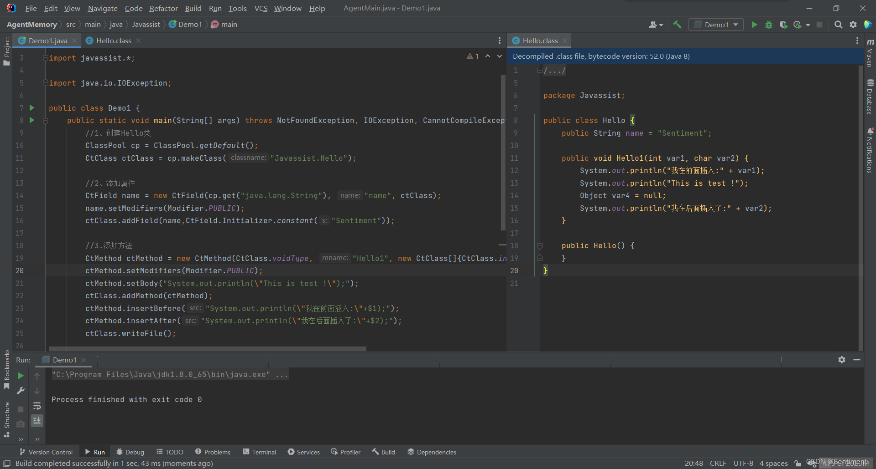
Task: Click the up arrow in Run console
Action: click(37, 376)
